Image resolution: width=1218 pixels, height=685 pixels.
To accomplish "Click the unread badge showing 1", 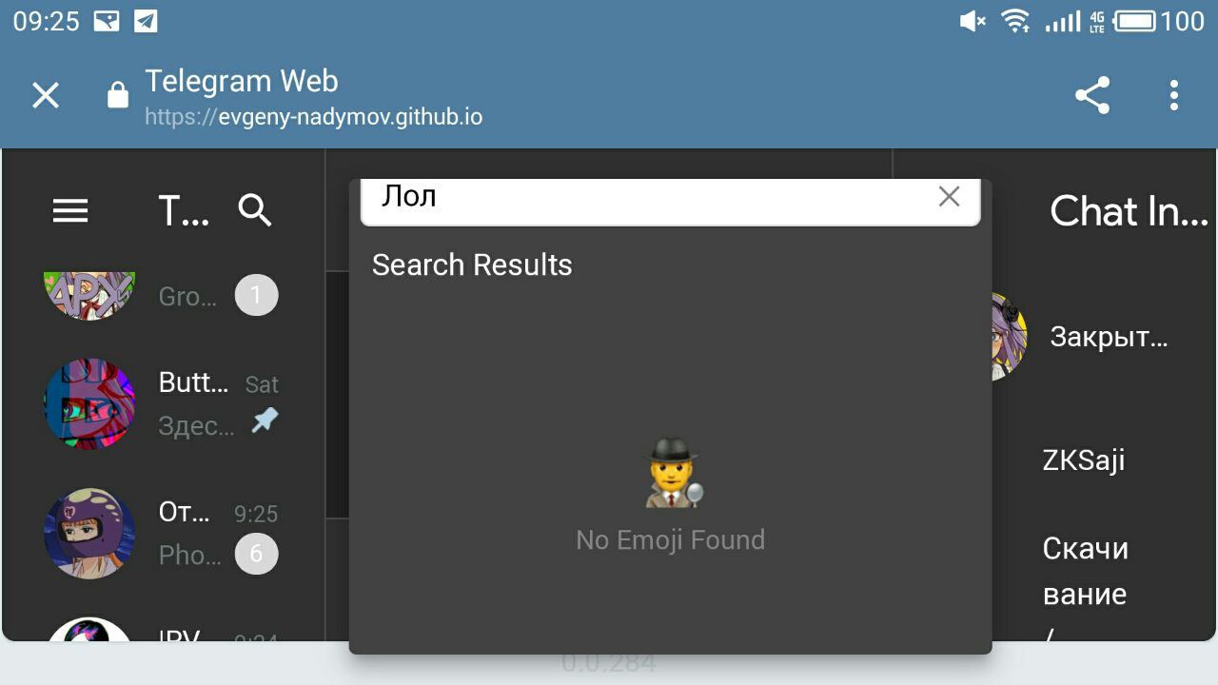I will [x=256, y=295].
